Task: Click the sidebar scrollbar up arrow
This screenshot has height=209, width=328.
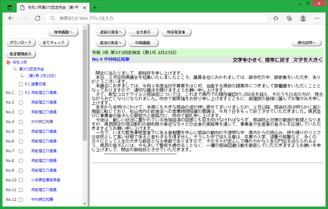Action: [x=85, y=27]
